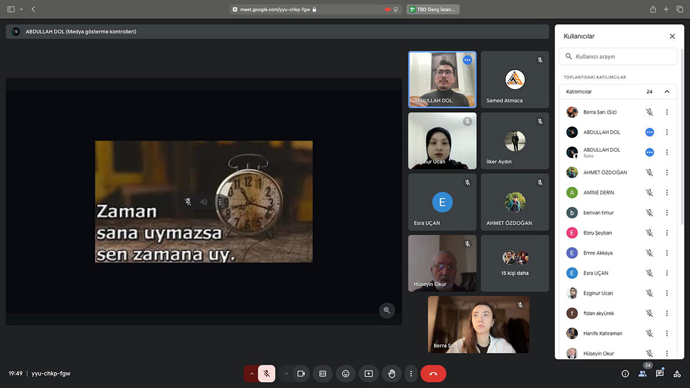Raise your hand in the meeting
690x388 pixels.
point(392,374)
